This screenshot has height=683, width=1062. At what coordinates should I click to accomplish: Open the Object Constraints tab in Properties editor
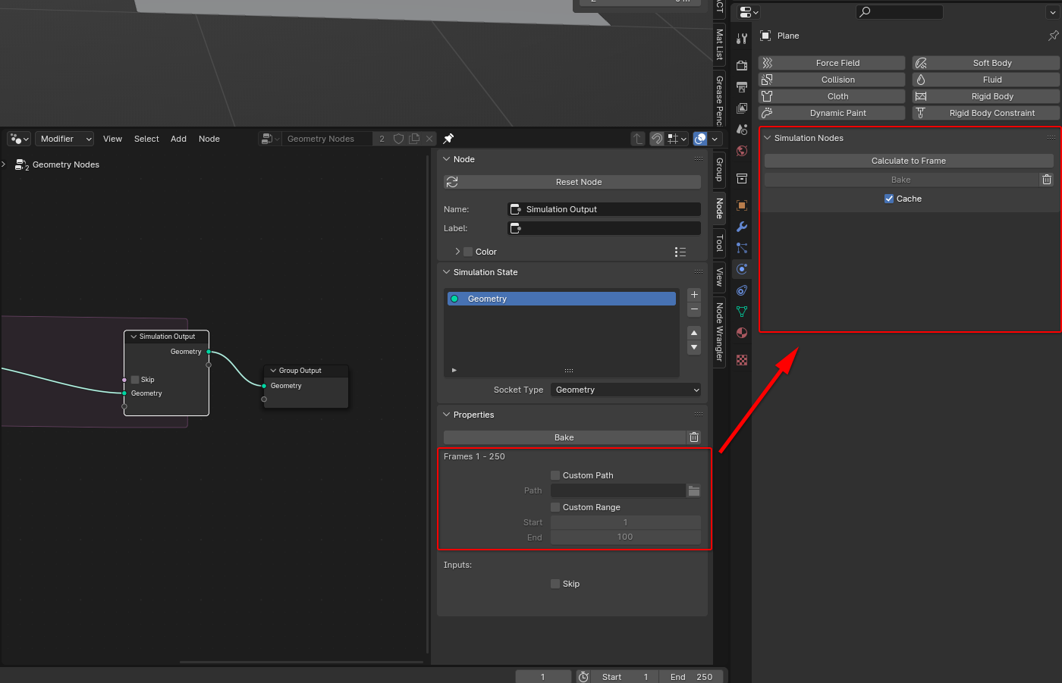coord(742,290)
